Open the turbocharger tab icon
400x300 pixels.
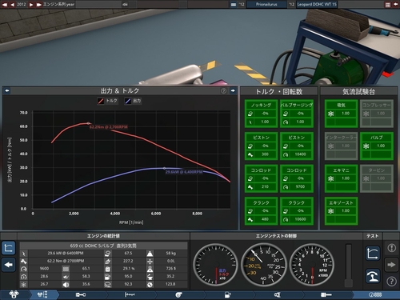click(178, 294)
